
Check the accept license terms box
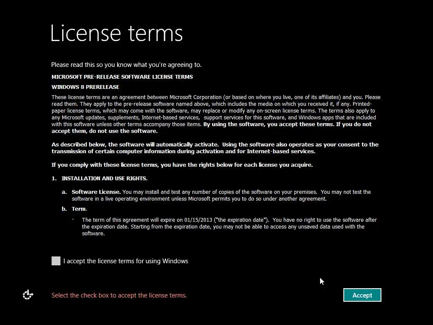(56, 261)
